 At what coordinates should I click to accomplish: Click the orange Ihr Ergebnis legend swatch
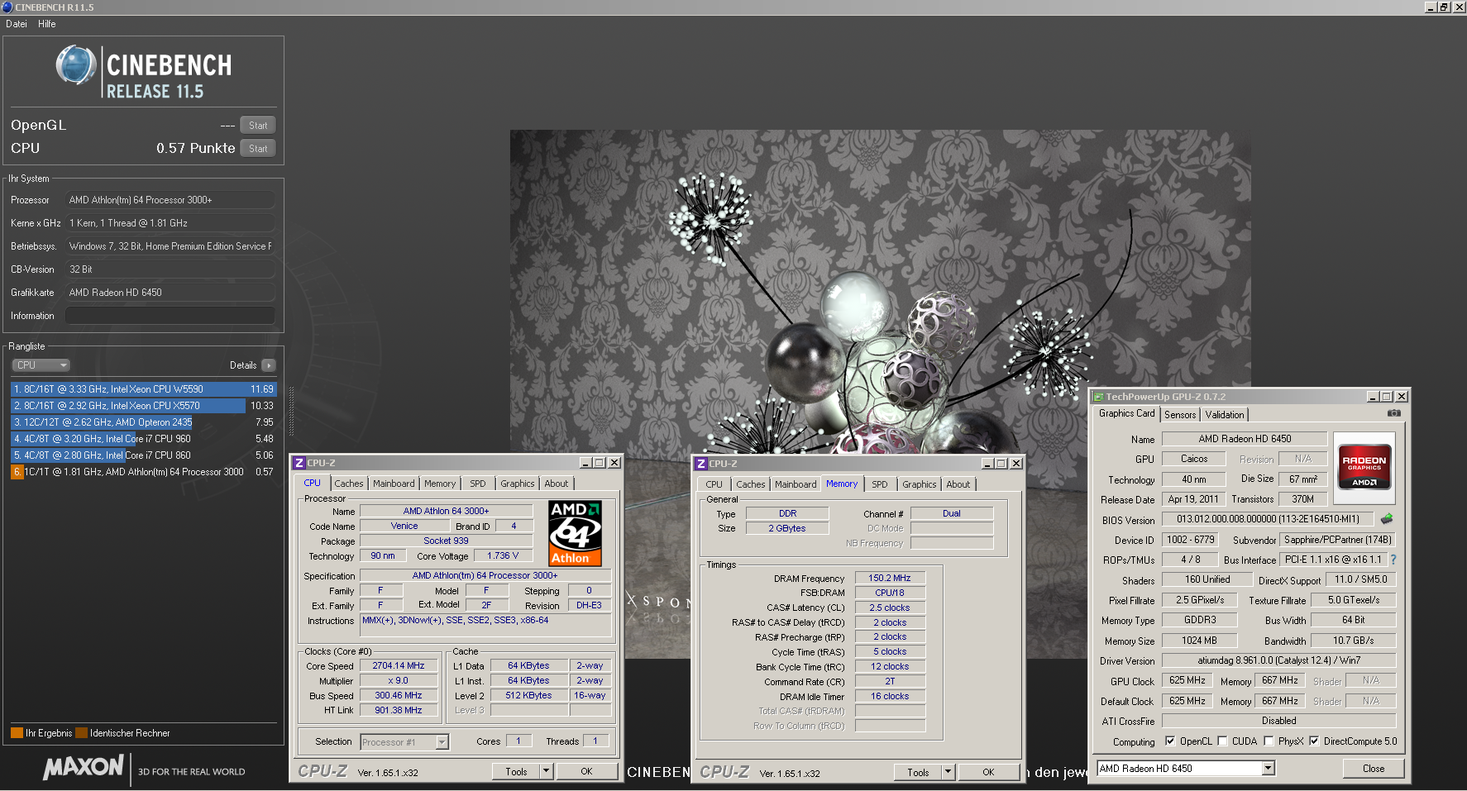(x=17, y=733)
